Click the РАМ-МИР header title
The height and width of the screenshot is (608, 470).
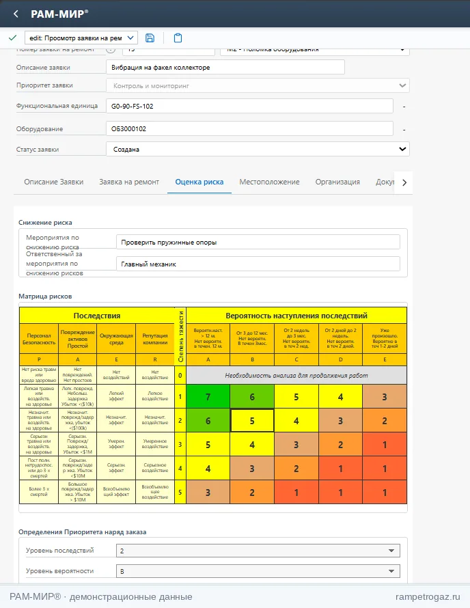click(59, 14)
